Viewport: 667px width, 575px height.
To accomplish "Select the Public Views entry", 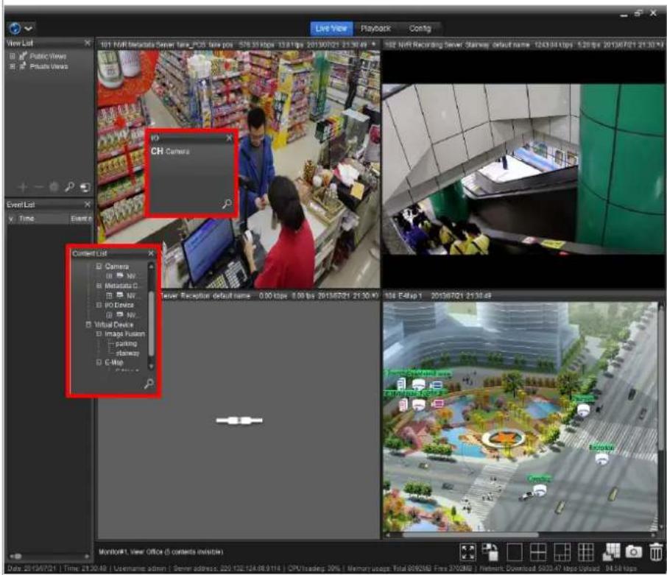I will tap(48, 56).
